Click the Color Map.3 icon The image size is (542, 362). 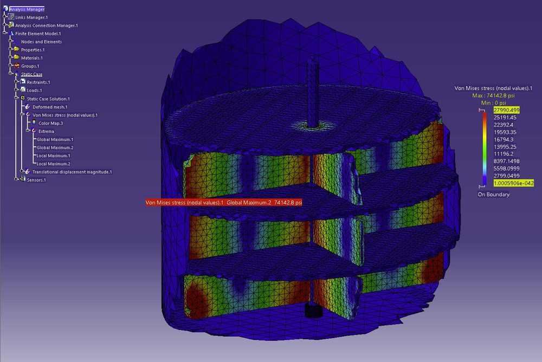[x=34, y=122]
